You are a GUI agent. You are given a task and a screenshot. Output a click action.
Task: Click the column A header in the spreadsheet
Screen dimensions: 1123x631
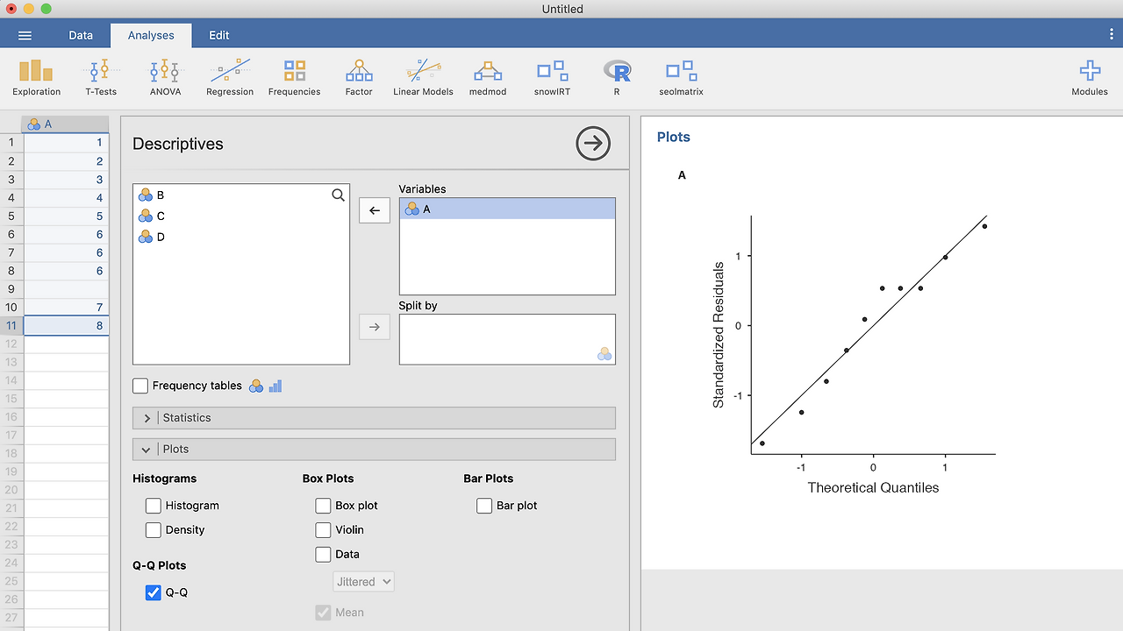click(x=66, y=124)
